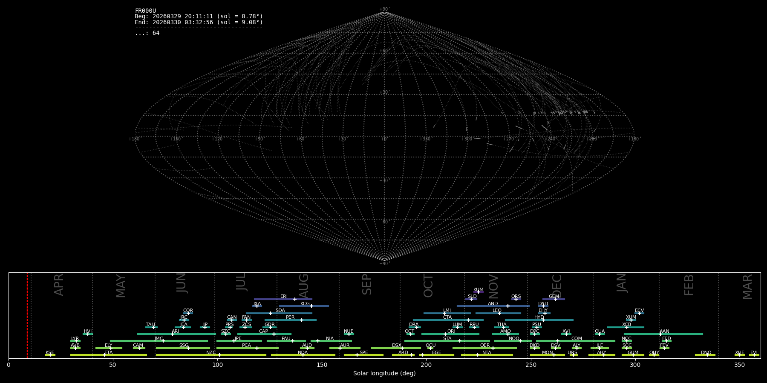Screen dimensions: 767x383
Task: Click the ETA shower label
Action: (109, 352)
